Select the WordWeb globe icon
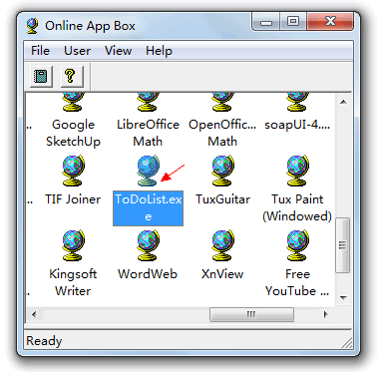This screenshot has height=372, width=378. pos(148,245)
